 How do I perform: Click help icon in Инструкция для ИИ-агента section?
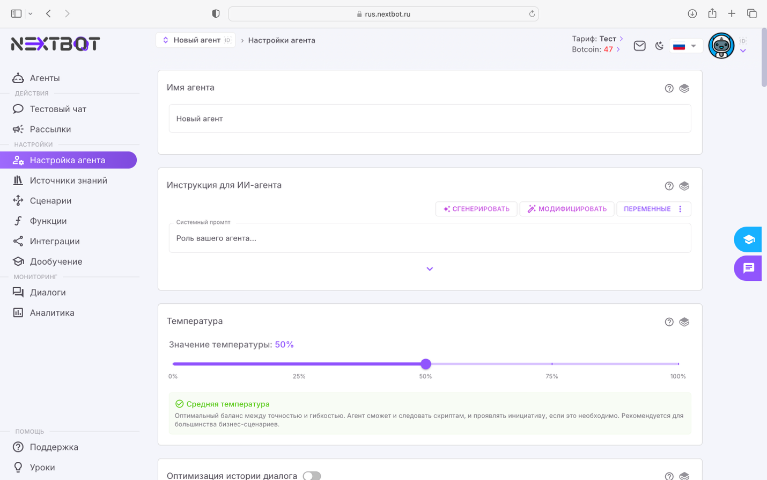(x=669, y=186)
